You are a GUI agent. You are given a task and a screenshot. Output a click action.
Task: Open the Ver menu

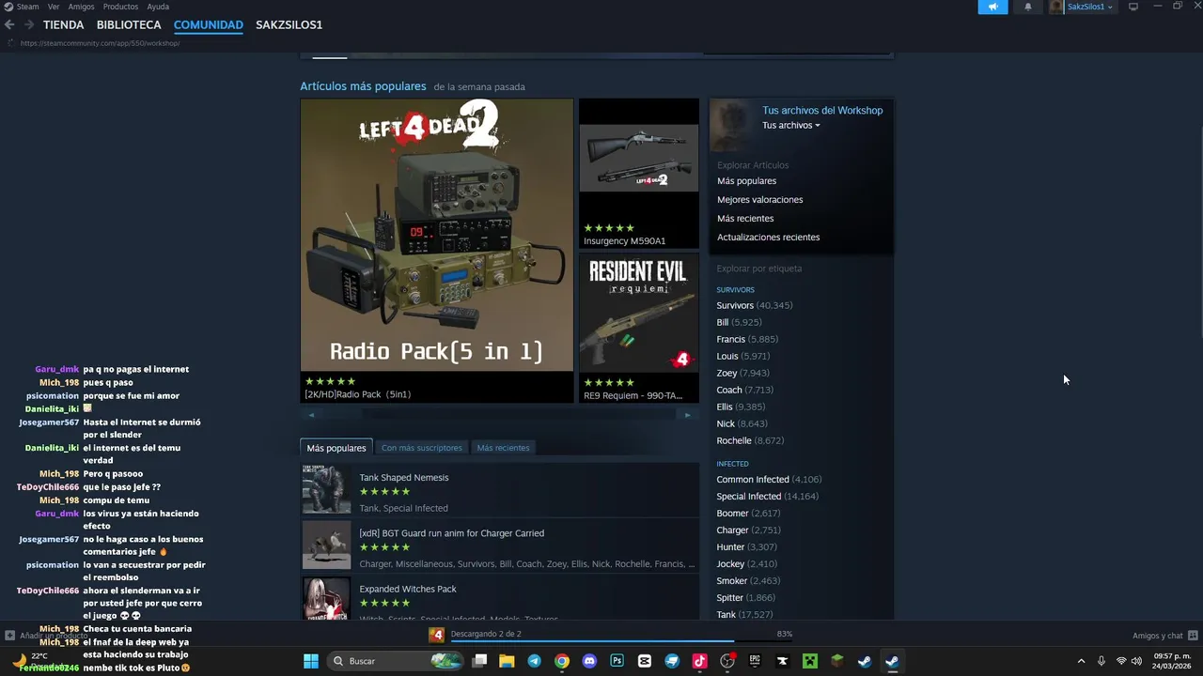pyautogui.click(x=54, y=7)
